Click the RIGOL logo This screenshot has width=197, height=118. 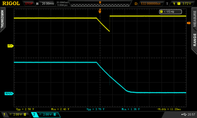(11, 3)
